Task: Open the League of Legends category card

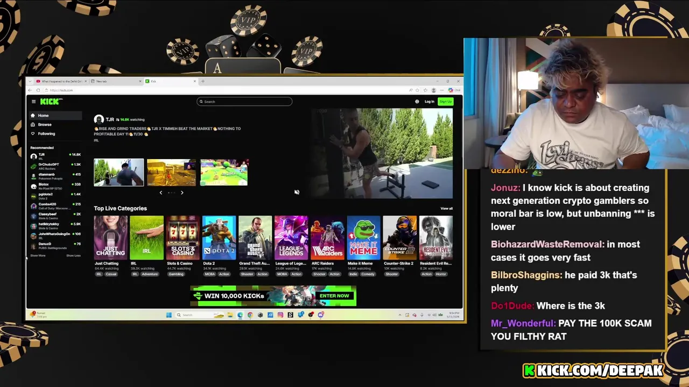Action: coord(291,238)
